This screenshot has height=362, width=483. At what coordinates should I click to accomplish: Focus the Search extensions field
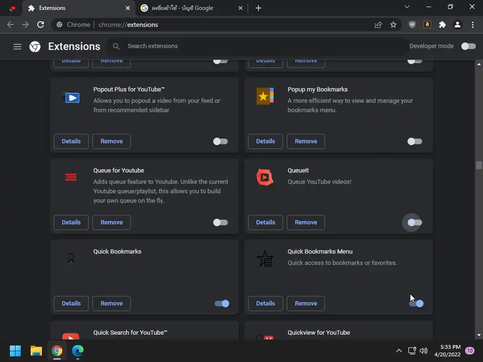257,46
